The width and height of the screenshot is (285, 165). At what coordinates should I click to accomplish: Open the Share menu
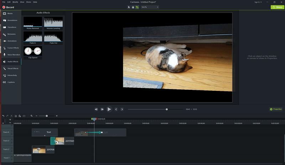pyautogui.click(x=28, y=2)
